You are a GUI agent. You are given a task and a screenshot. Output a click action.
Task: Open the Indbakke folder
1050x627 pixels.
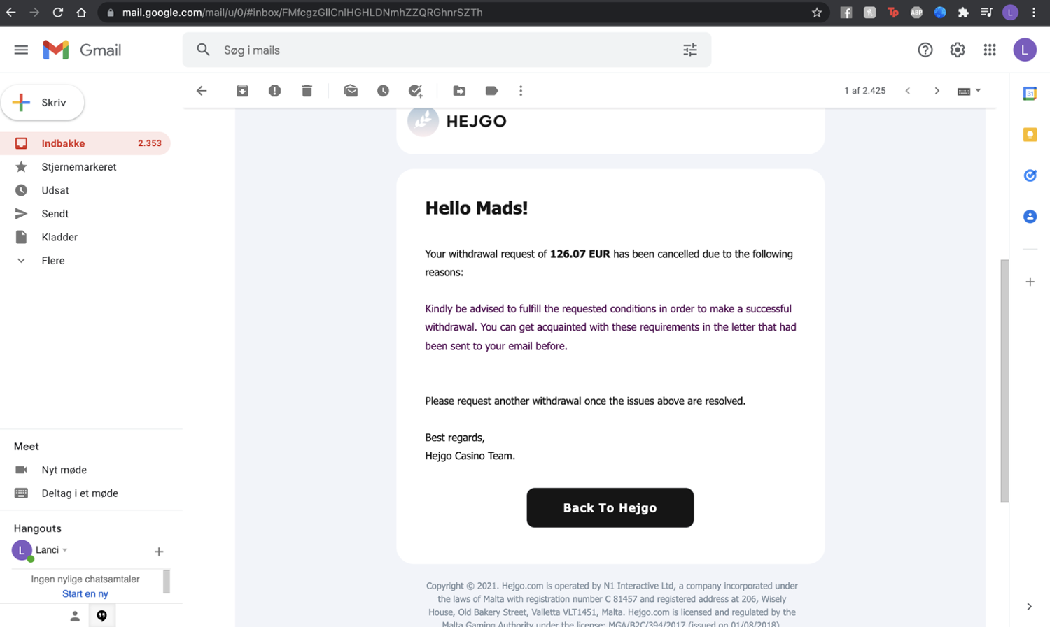point(63,143)
